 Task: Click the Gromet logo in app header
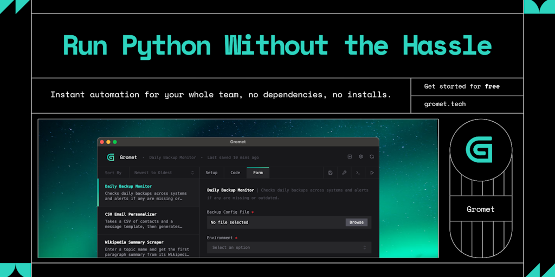111,157
